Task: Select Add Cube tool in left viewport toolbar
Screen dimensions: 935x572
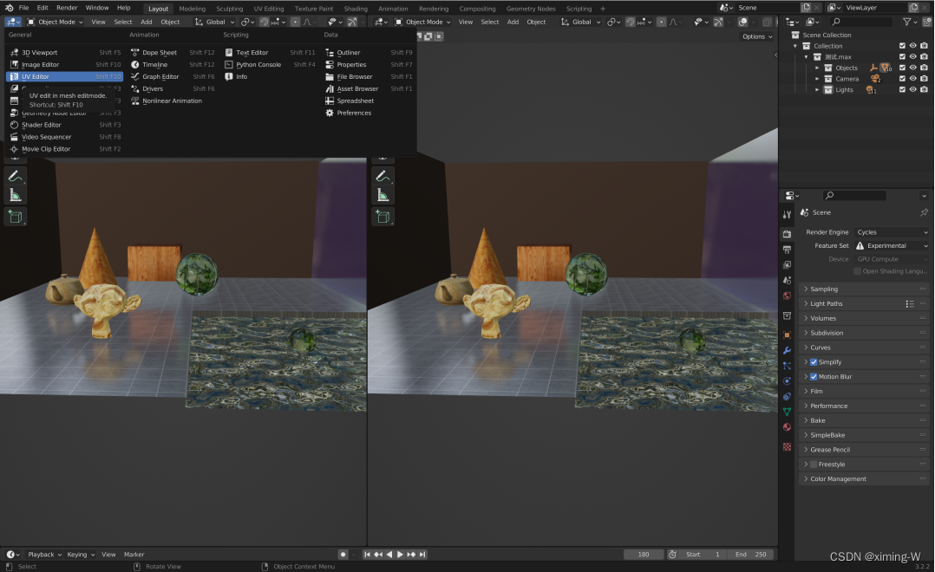Action: point(16,217)
